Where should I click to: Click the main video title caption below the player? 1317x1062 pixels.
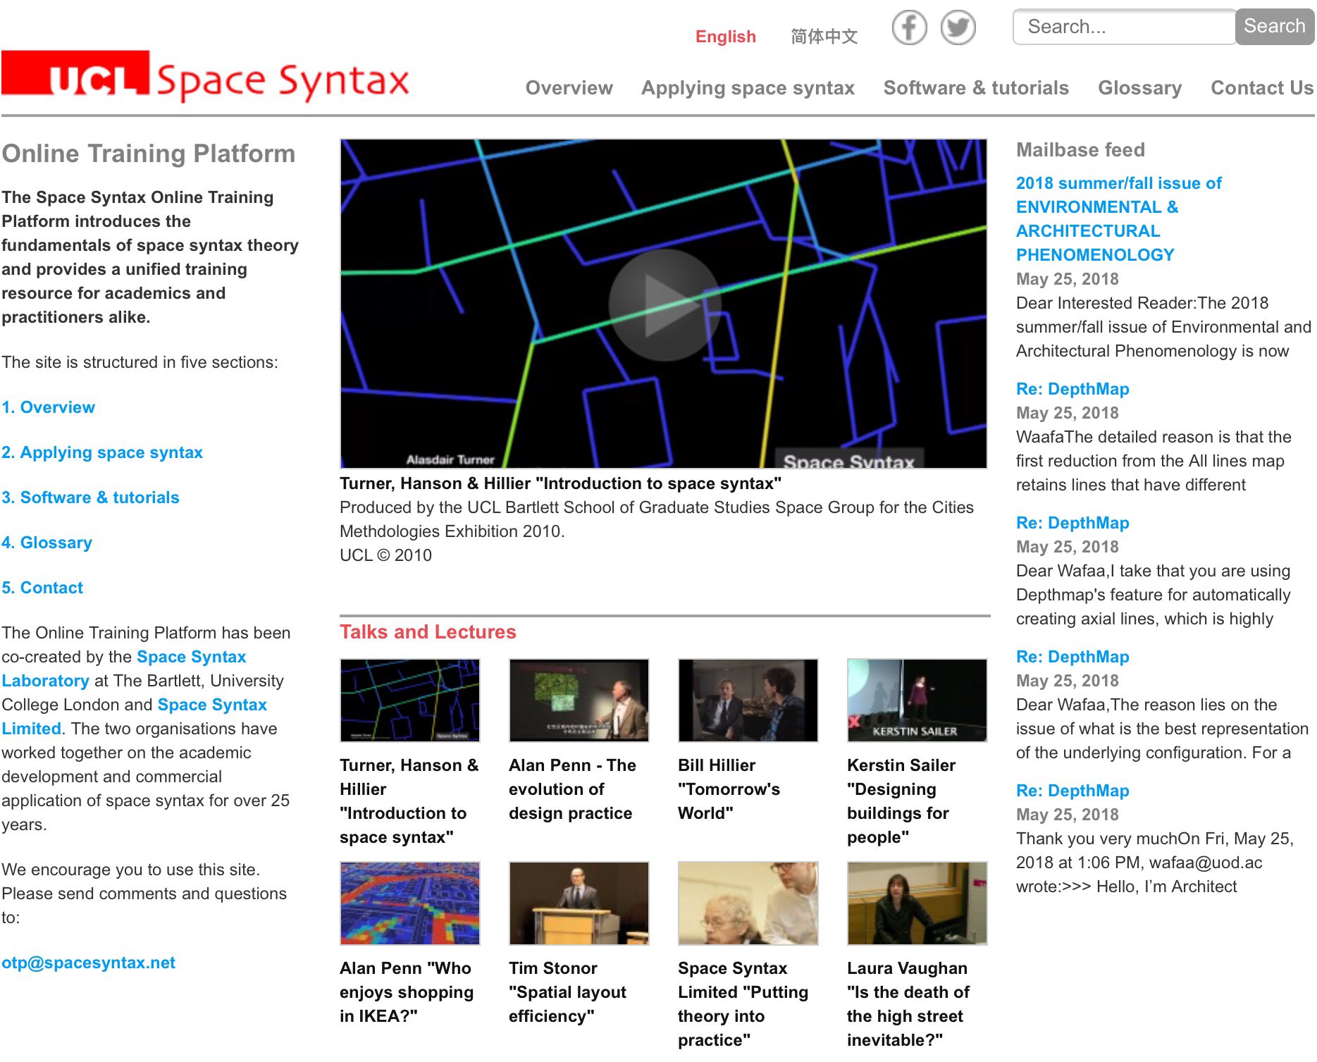click(560, 483)
